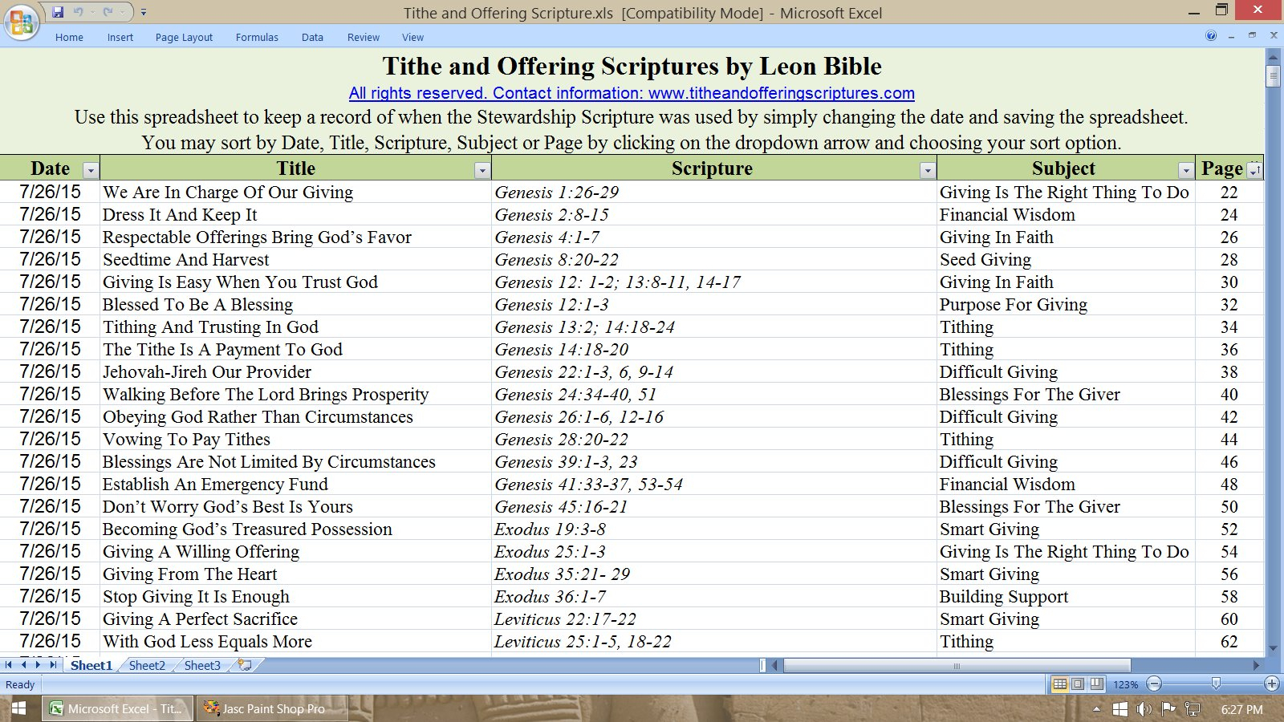Image resolution: width=1284 pixels, height=722 pixels.
Task: Open the Formulas ribbon tab
Action: point(257,37)
